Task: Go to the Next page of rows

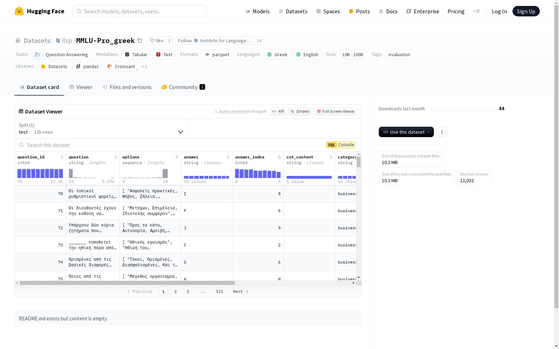Action: click(240, 291)
